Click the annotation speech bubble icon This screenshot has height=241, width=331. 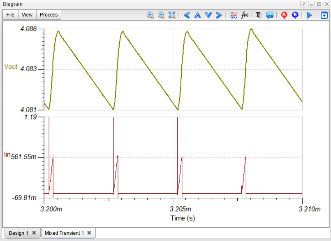click(x=270, y=15)
